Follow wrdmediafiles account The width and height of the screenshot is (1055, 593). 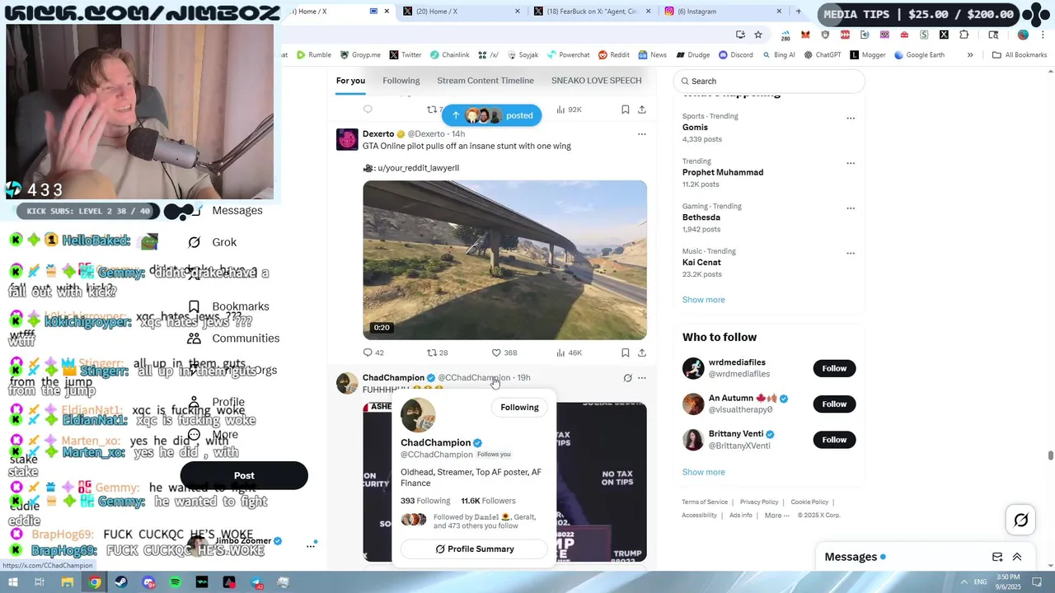(834, 368)
